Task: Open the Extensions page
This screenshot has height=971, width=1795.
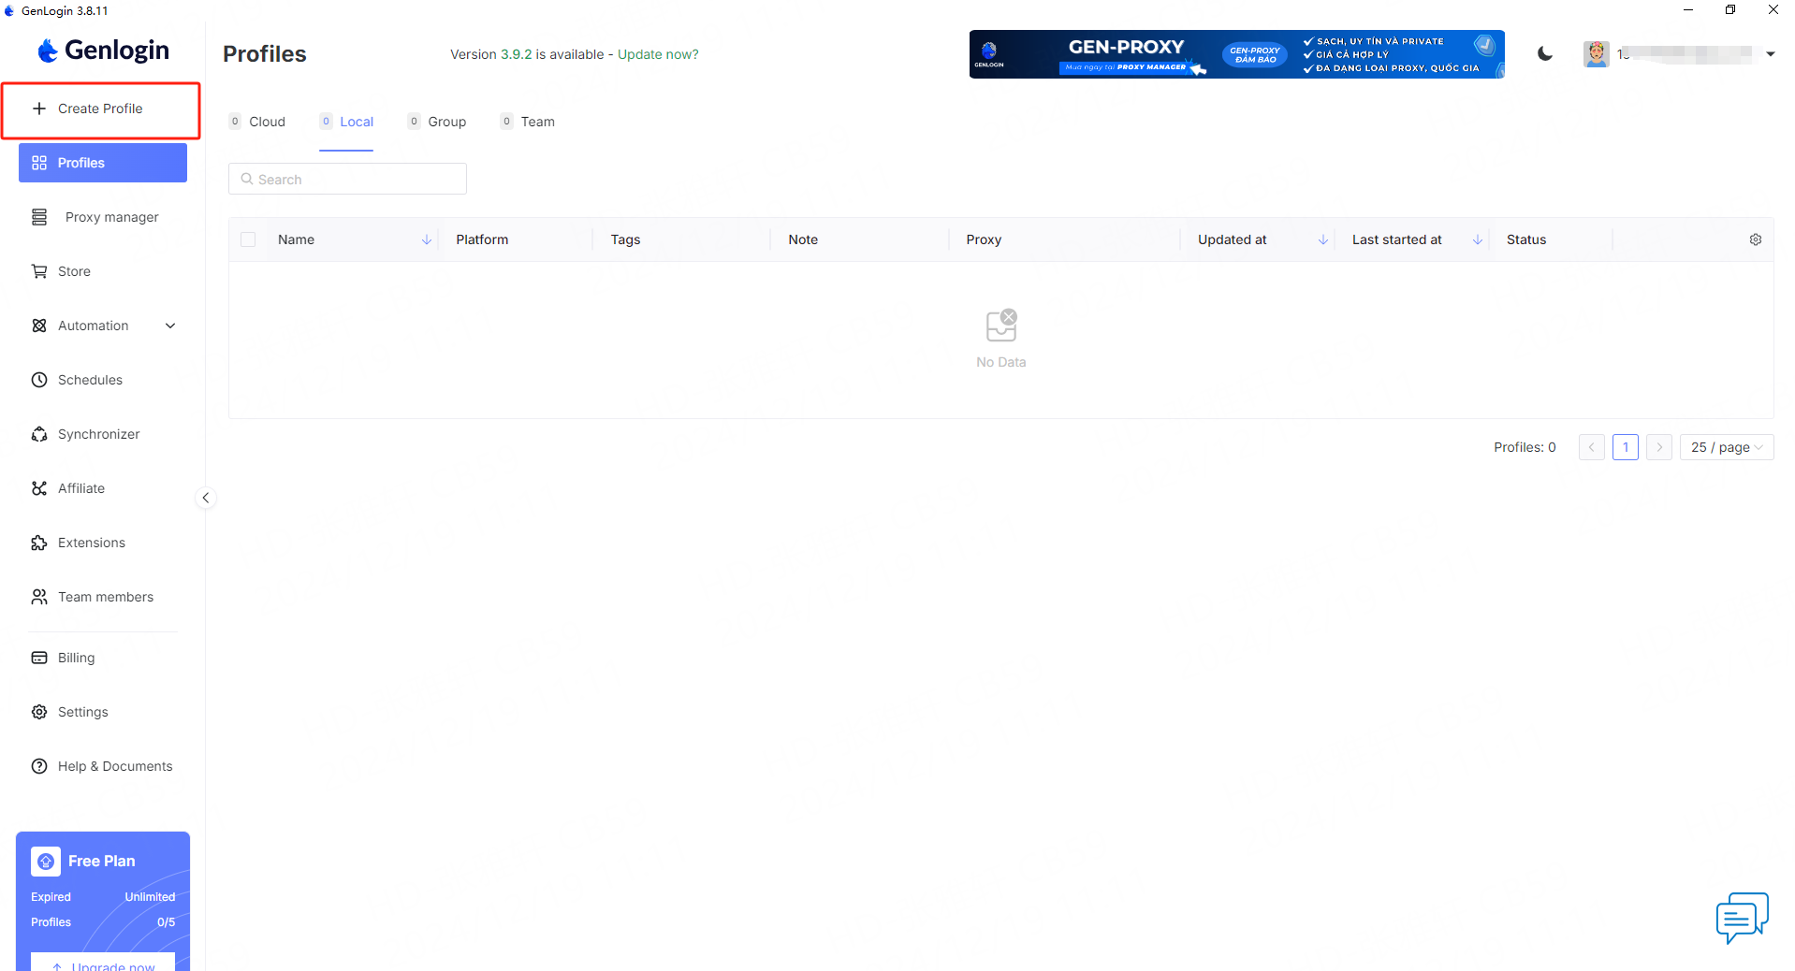Action: point(91,543)
